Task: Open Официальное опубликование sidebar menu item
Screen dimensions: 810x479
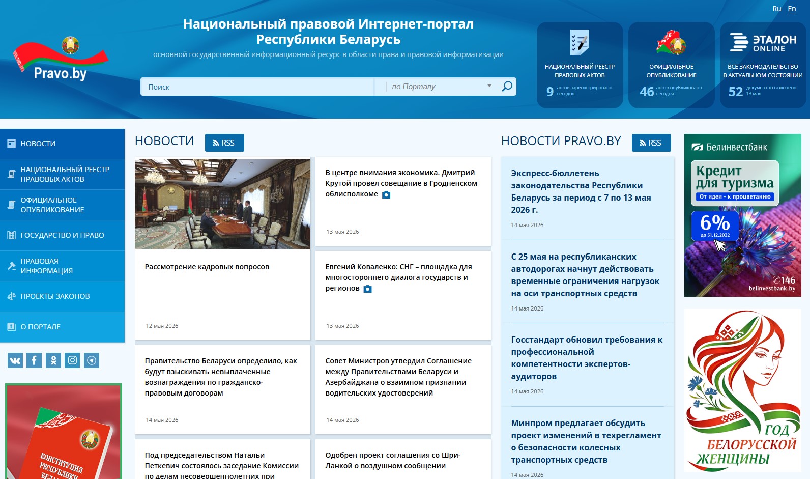Action: point(62,205)
